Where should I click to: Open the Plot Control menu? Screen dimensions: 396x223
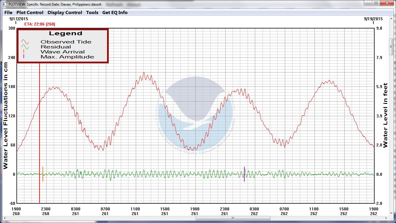pos(30,12)
